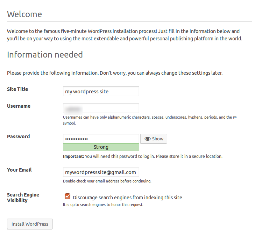Image resolution: width=255 pixels, height=233 pixels.
Task: Focus the Site Title input field
Action: point(101,91)
